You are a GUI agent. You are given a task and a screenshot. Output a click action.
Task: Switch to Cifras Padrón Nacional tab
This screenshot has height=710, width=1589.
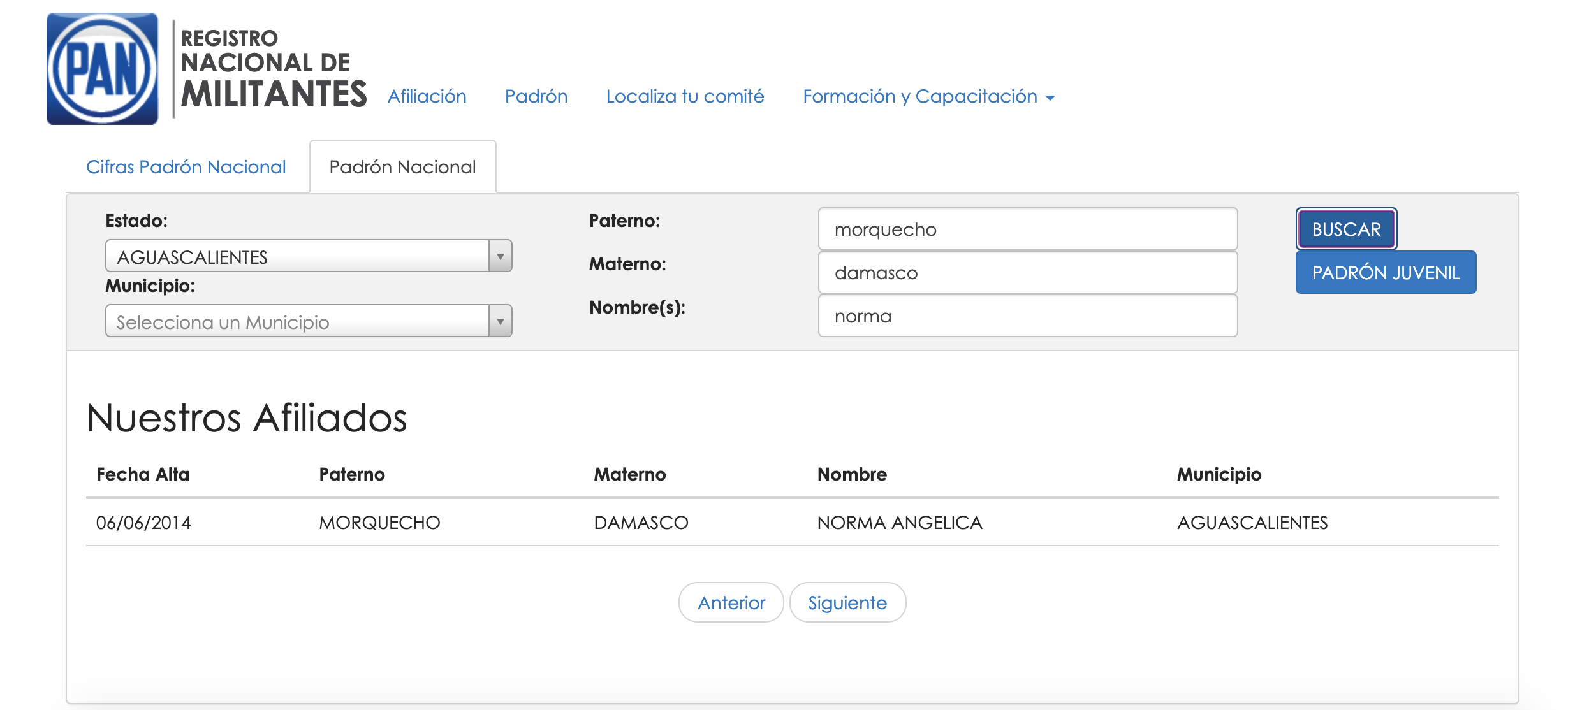(186, 167)
